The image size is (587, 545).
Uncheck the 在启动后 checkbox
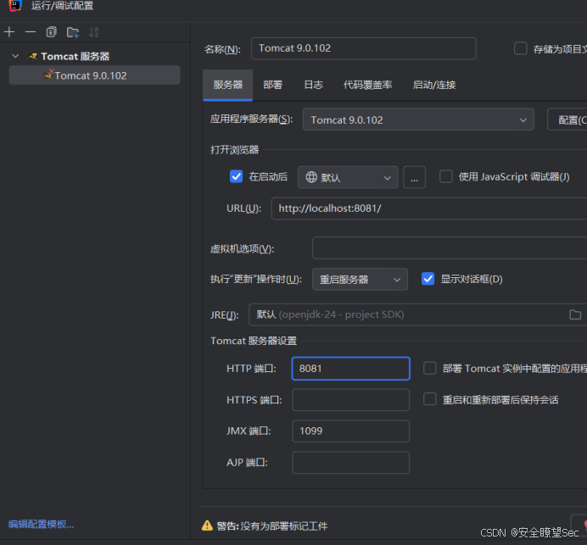(236, 176)
